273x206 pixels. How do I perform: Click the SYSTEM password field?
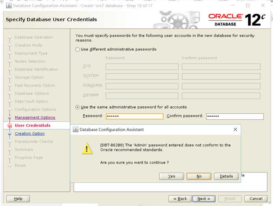click(142, 76)
